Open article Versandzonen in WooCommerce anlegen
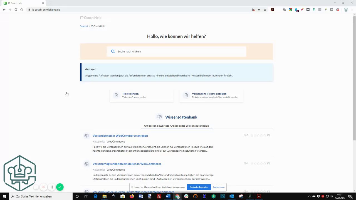This screenshot has height=200, width=356. [120, 136]
